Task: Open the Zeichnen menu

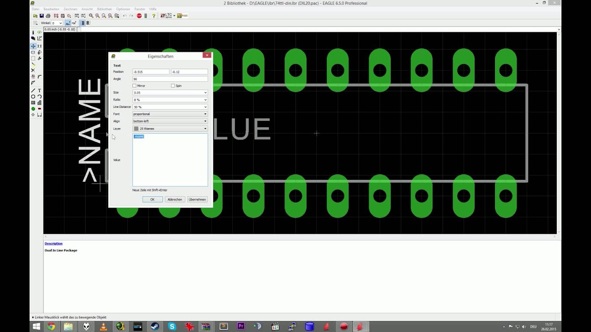Action: click(71, 9)
